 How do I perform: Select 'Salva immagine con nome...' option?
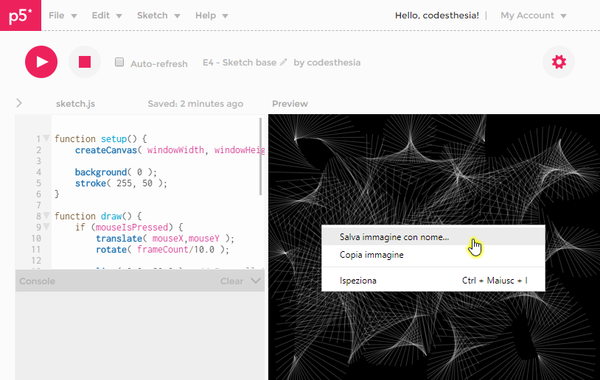coord(394,237)
